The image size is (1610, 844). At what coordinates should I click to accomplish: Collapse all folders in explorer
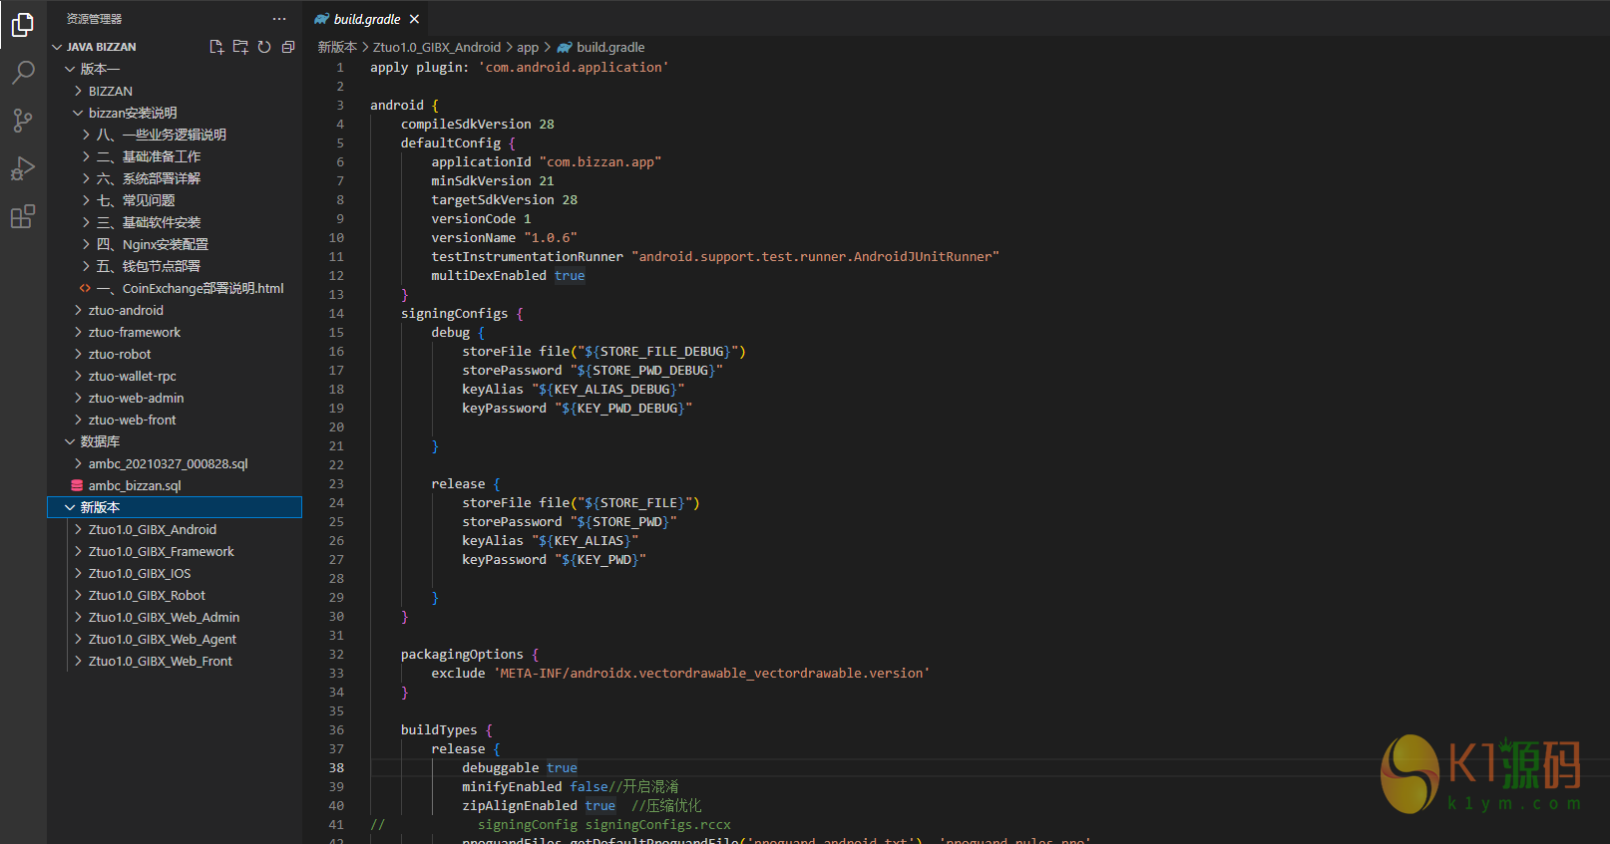288,47
